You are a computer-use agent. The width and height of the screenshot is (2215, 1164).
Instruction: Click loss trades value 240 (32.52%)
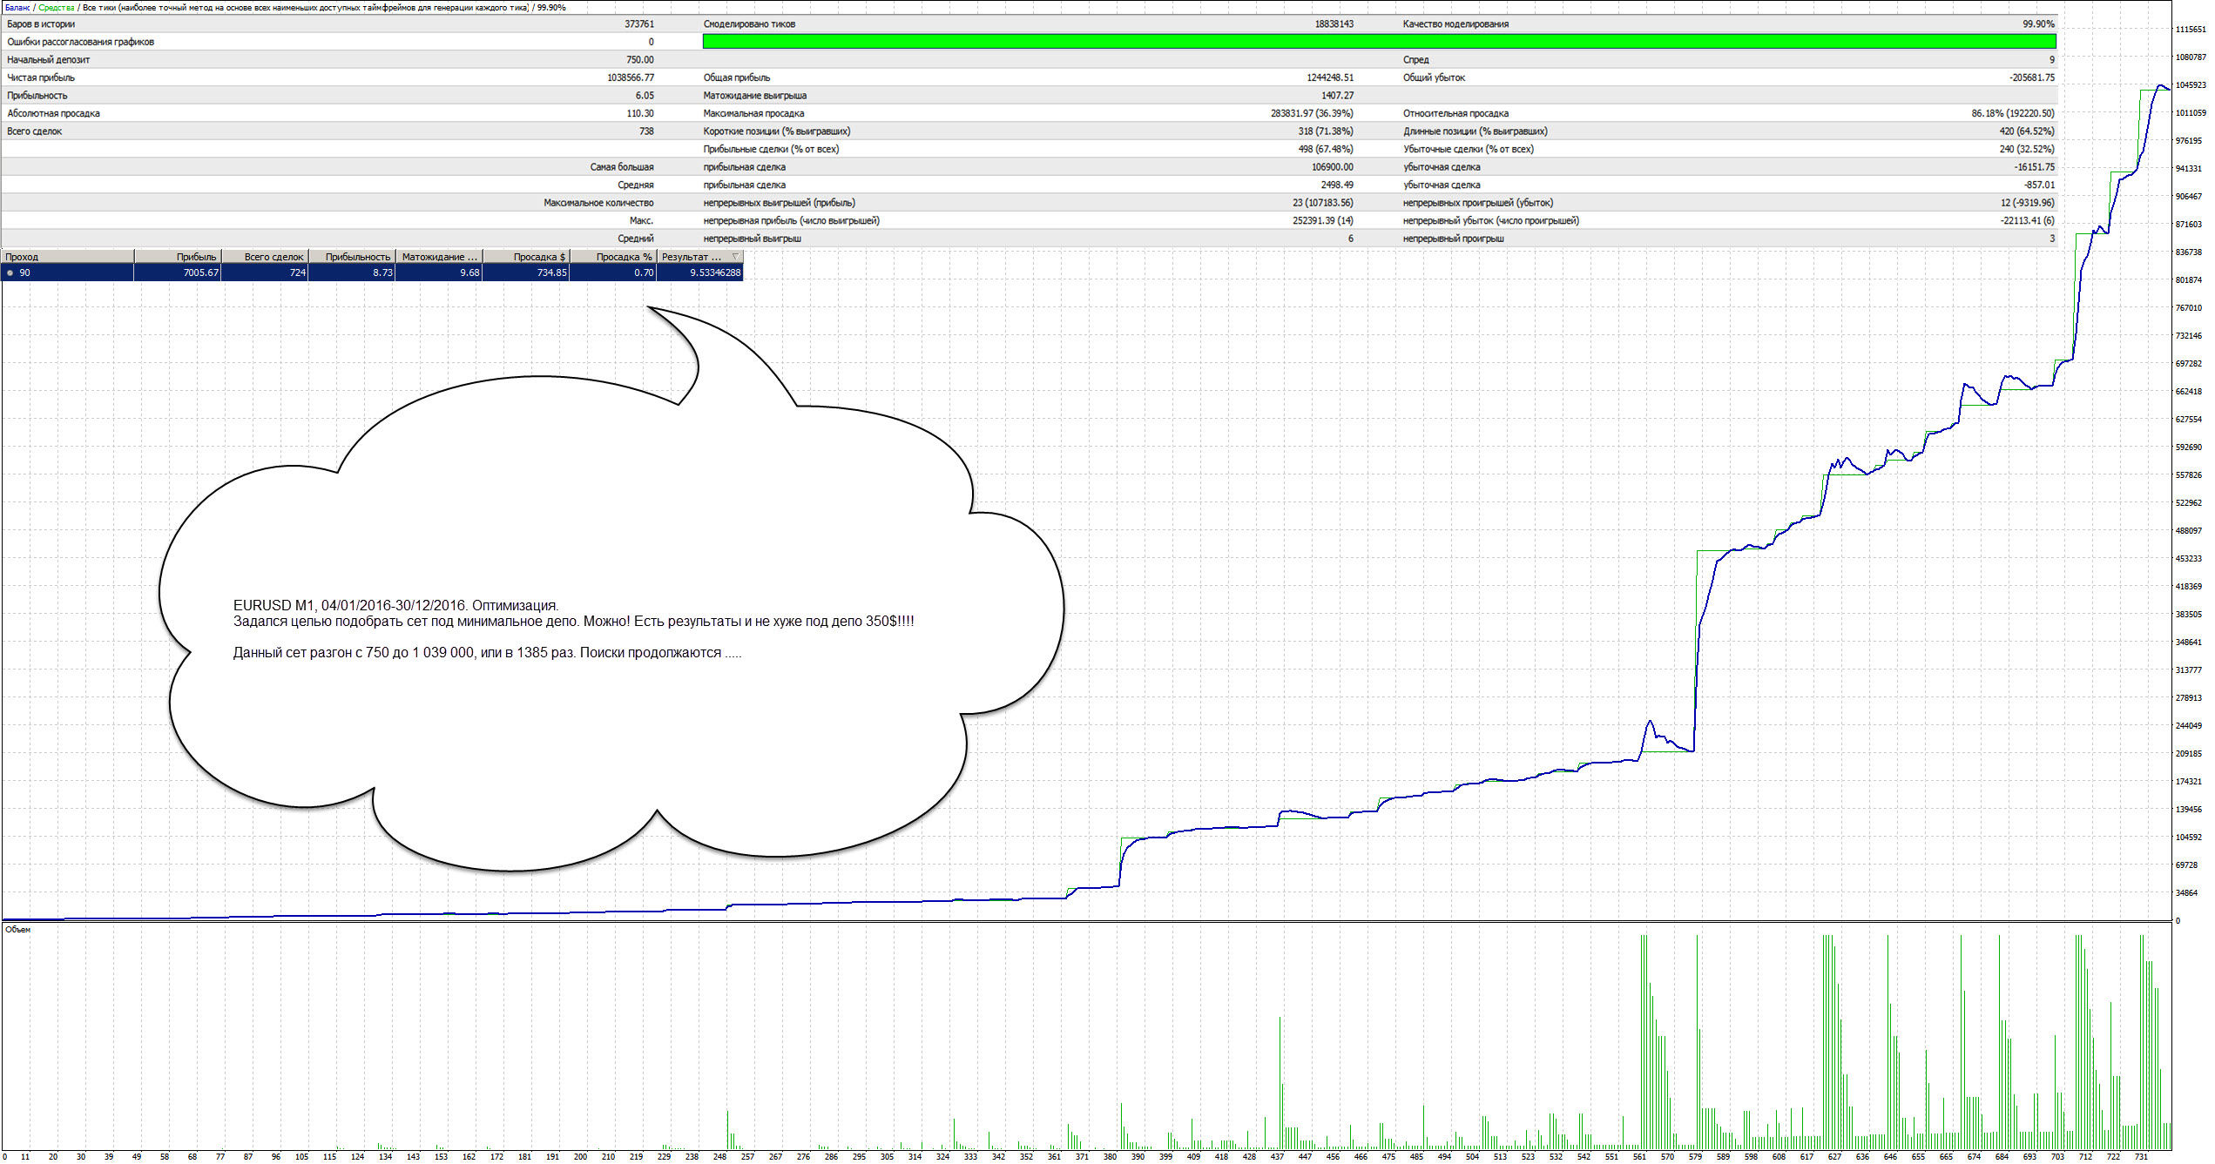2027,149
